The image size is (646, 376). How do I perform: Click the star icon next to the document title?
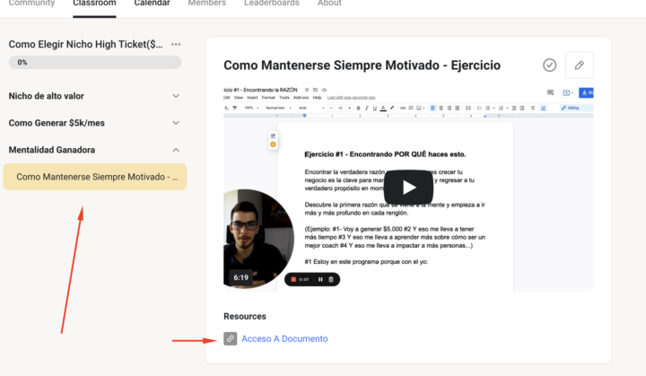(307, 90)
